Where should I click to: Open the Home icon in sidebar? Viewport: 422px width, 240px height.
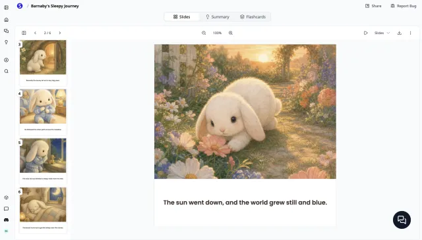pyautogui.click(x=6, y=20)
